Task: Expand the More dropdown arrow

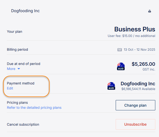Action: click(x=19, y=69)
